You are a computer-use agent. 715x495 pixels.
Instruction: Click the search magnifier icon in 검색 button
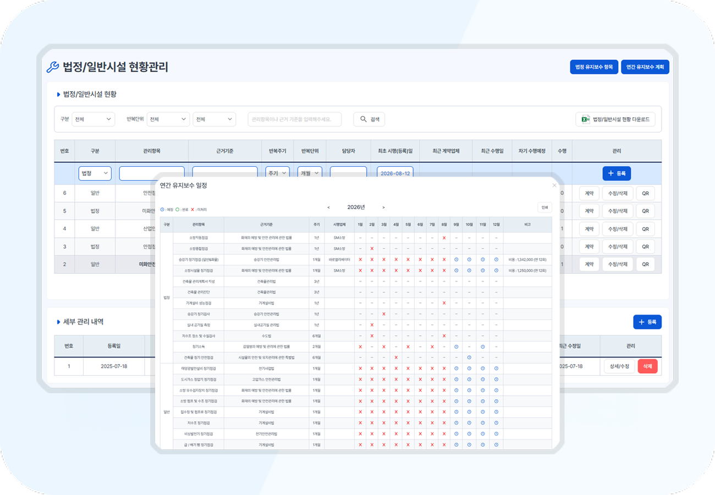pyautogui.click(x=363, y=119)
